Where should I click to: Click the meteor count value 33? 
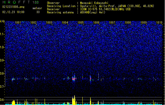tap(38, 12)
